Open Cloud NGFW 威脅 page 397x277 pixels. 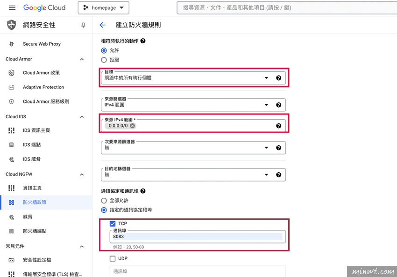click(x=28, y=216)
